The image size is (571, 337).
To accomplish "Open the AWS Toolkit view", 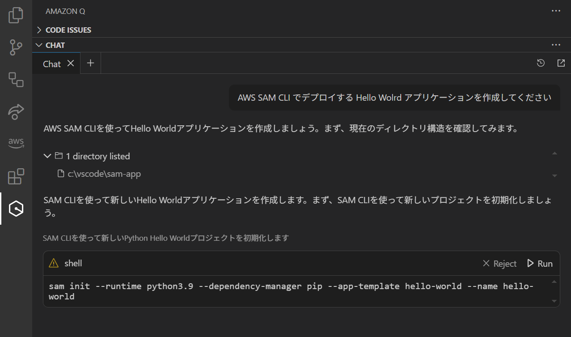I will [x=16, y=143].
